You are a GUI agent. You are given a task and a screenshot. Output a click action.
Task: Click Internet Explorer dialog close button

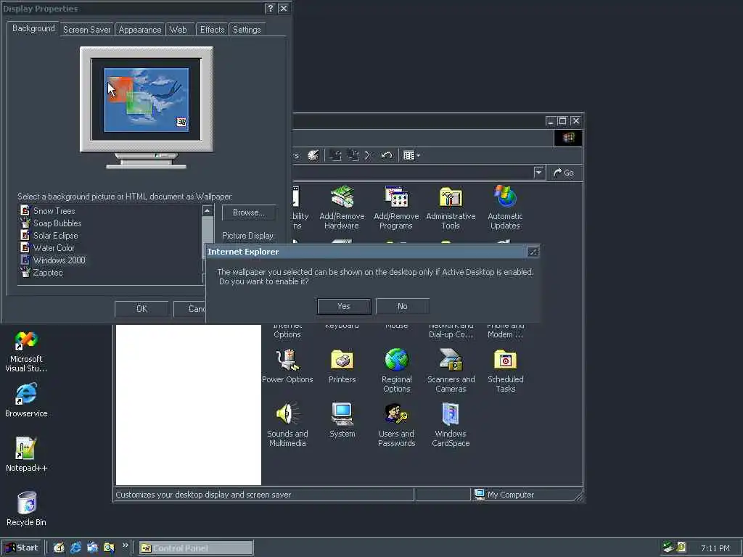(x=533, y=252)
